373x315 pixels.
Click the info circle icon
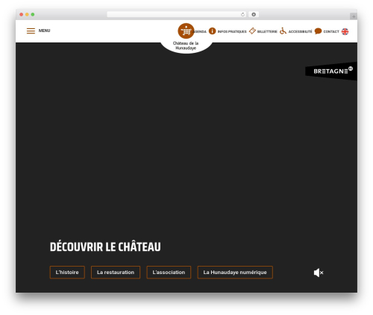pyautogui.click(x=212, y=31)
